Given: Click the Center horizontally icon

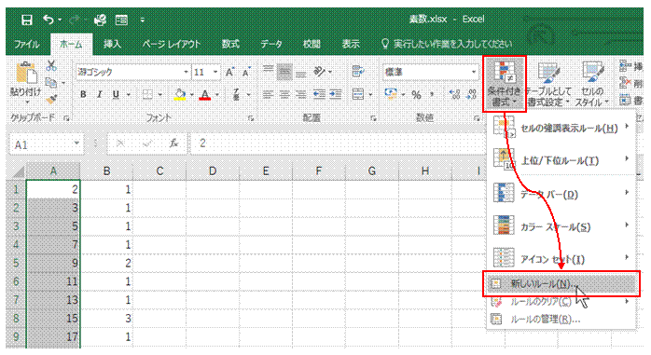Looking at the screenshot, I should [x=284, y=95].
